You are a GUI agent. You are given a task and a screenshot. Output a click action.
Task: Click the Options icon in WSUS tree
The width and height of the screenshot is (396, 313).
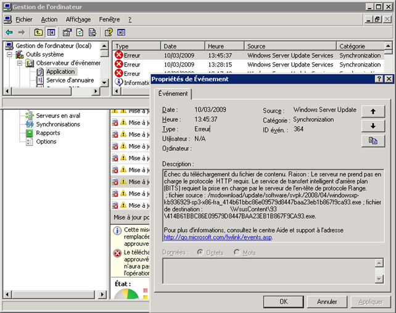pyautogui.click(x=30, y=142)
